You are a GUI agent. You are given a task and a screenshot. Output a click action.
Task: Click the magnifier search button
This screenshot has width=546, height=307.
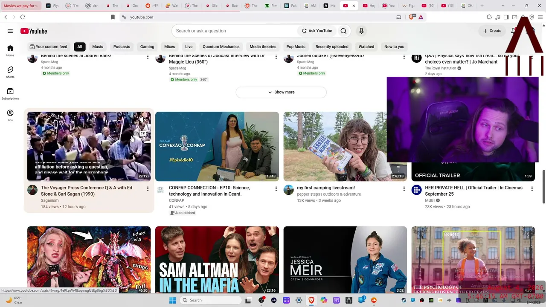tap(343, 31)
